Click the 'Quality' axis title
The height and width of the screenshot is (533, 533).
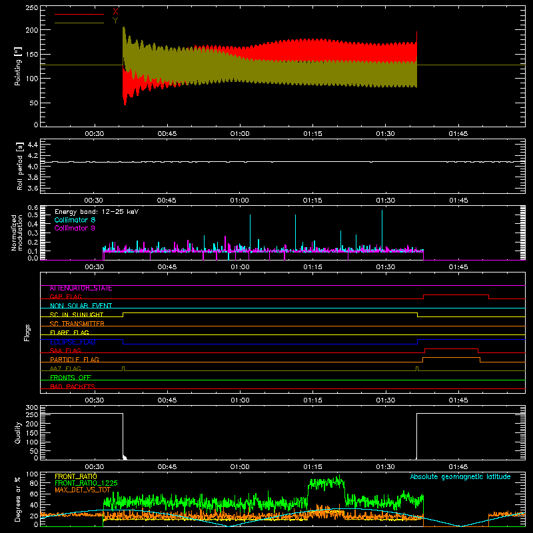18,432
